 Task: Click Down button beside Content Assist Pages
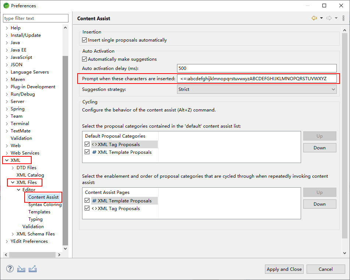(x=320, y=204)
